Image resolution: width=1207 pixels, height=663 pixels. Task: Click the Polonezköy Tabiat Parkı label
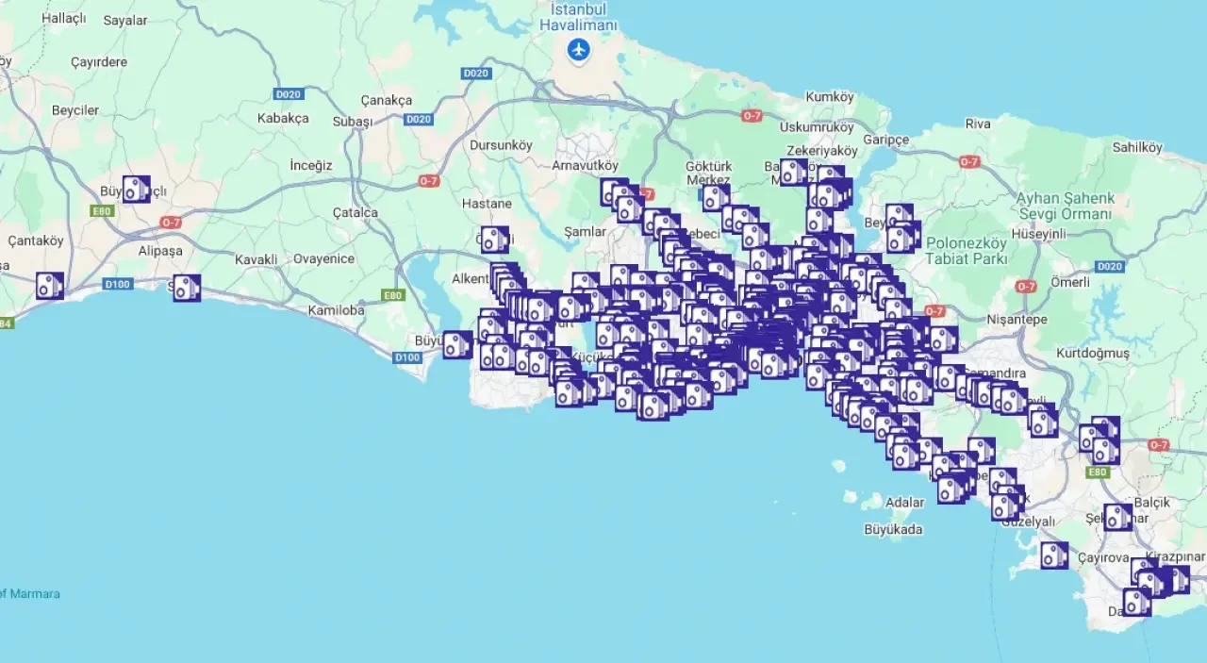pyautogui.click(x=967, y=251)
